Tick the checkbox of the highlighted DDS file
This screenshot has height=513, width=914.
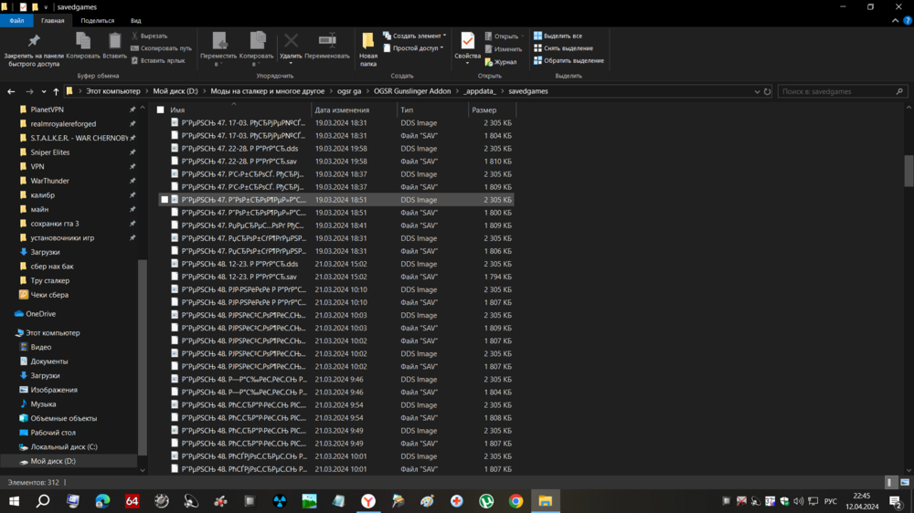click(165, 199)
